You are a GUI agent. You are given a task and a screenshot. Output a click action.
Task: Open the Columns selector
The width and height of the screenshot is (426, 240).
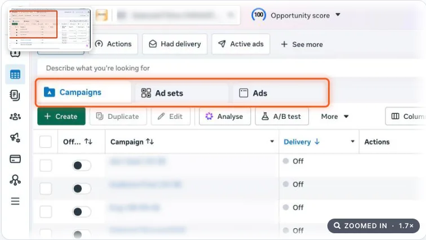[x=406, y=117]
